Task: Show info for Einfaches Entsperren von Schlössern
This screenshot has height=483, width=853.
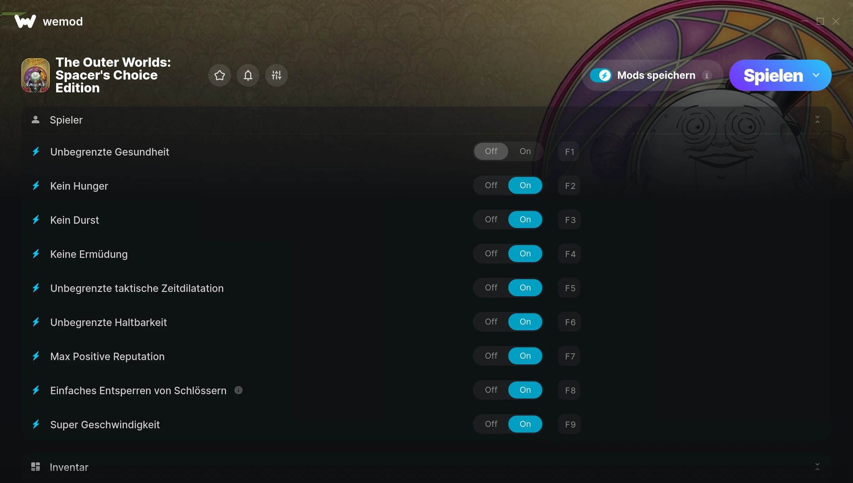Action: click(x=238, y=390)
